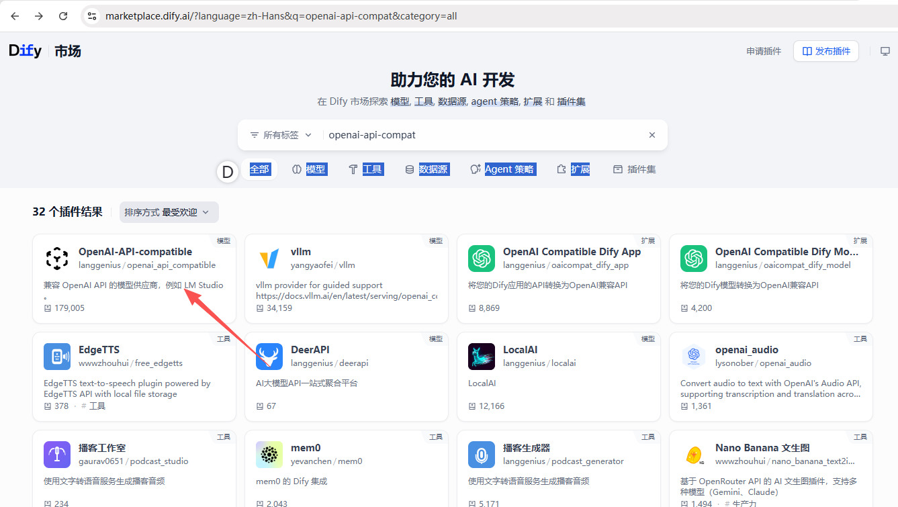Click the database icon on 数据源 tab
The width and height of the screenshot is (898, 507).
pos(410,169)
